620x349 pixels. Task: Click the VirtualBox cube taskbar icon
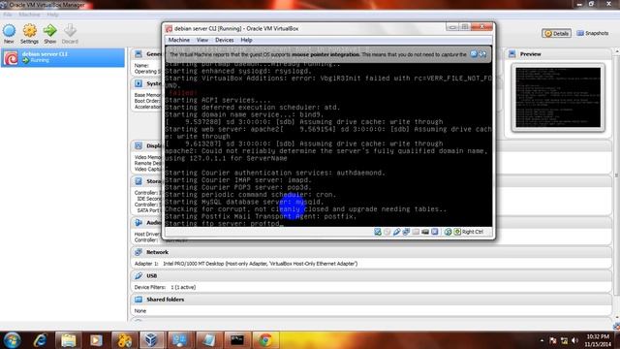[151, 340]
